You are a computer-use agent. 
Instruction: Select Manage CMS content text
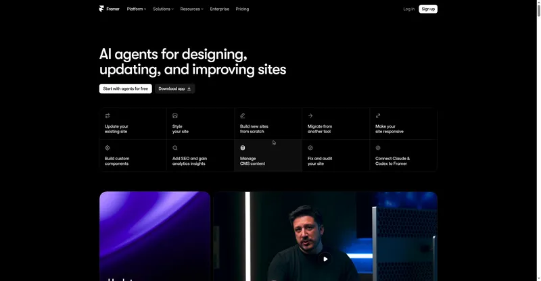tap(252, 161)
